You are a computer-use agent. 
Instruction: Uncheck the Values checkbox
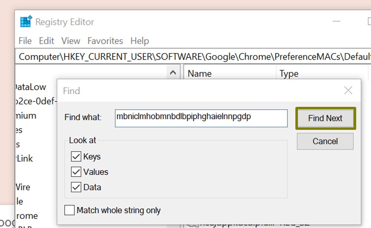(76, 172)
